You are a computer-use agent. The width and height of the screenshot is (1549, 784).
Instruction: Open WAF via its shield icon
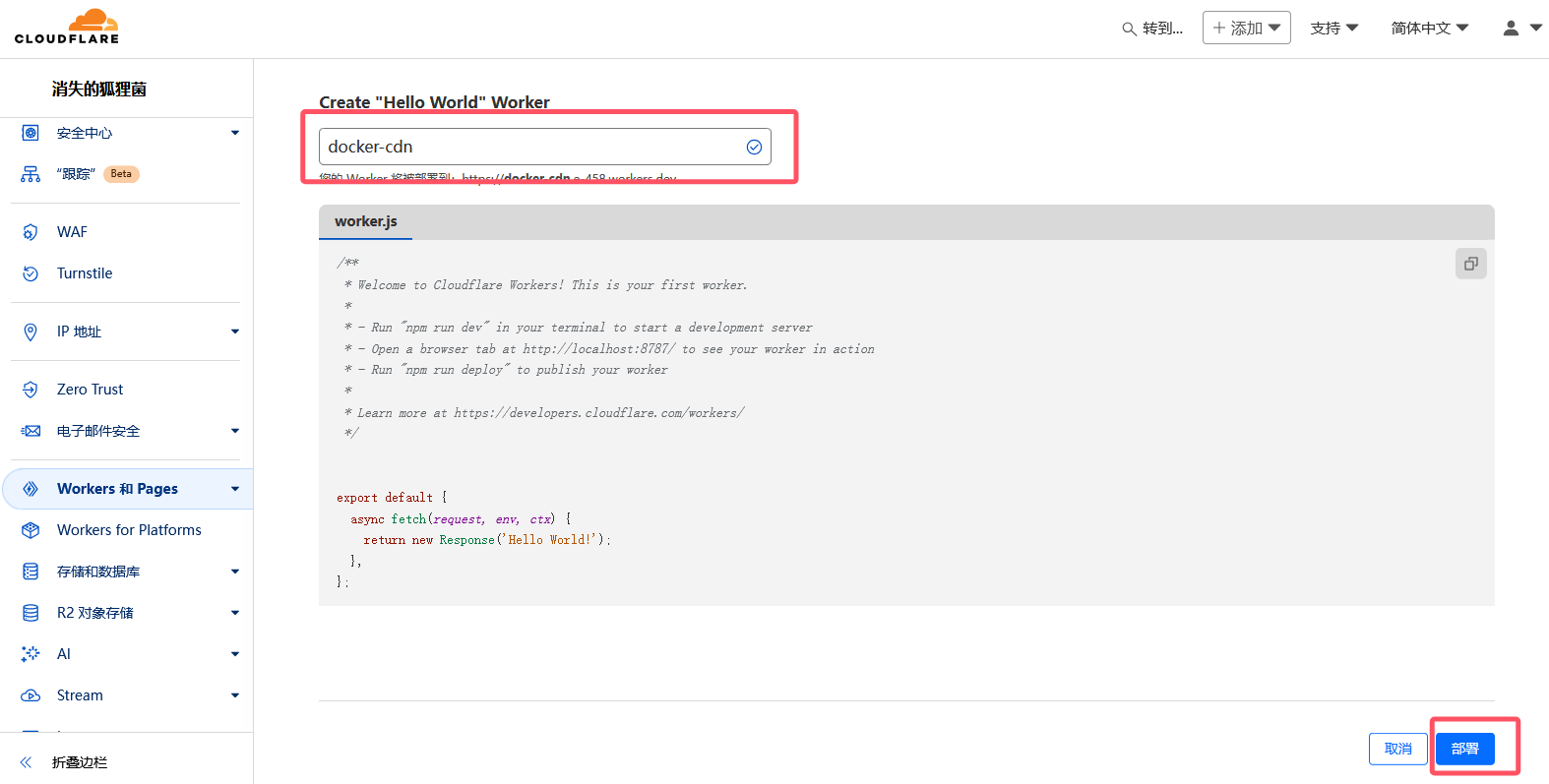[x=31, y=232]
